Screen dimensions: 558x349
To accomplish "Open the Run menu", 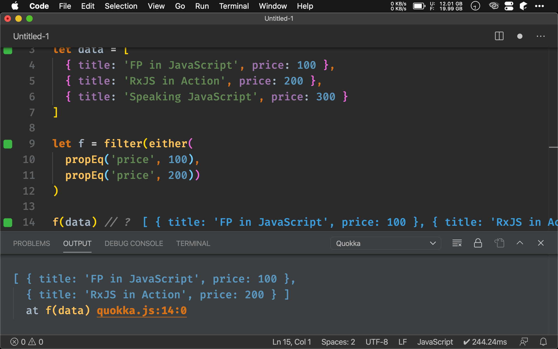I will point(202,6).
